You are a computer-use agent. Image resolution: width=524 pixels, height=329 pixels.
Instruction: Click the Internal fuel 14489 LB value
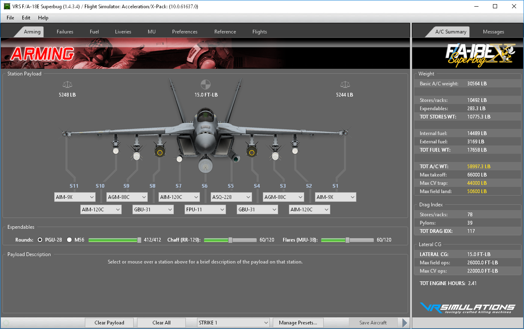click(x=477, y=133)
